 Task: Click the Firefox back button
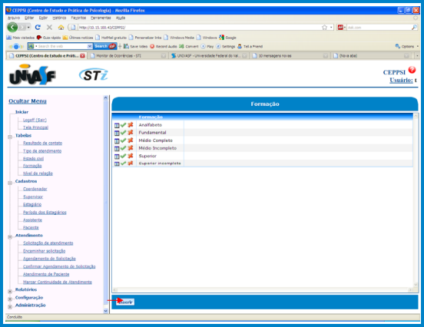point(12,28)
